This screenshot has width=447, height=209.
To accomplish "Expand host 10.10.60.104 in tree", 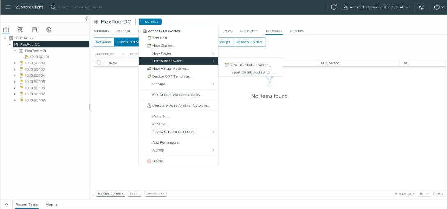I will tap(14, 76).
